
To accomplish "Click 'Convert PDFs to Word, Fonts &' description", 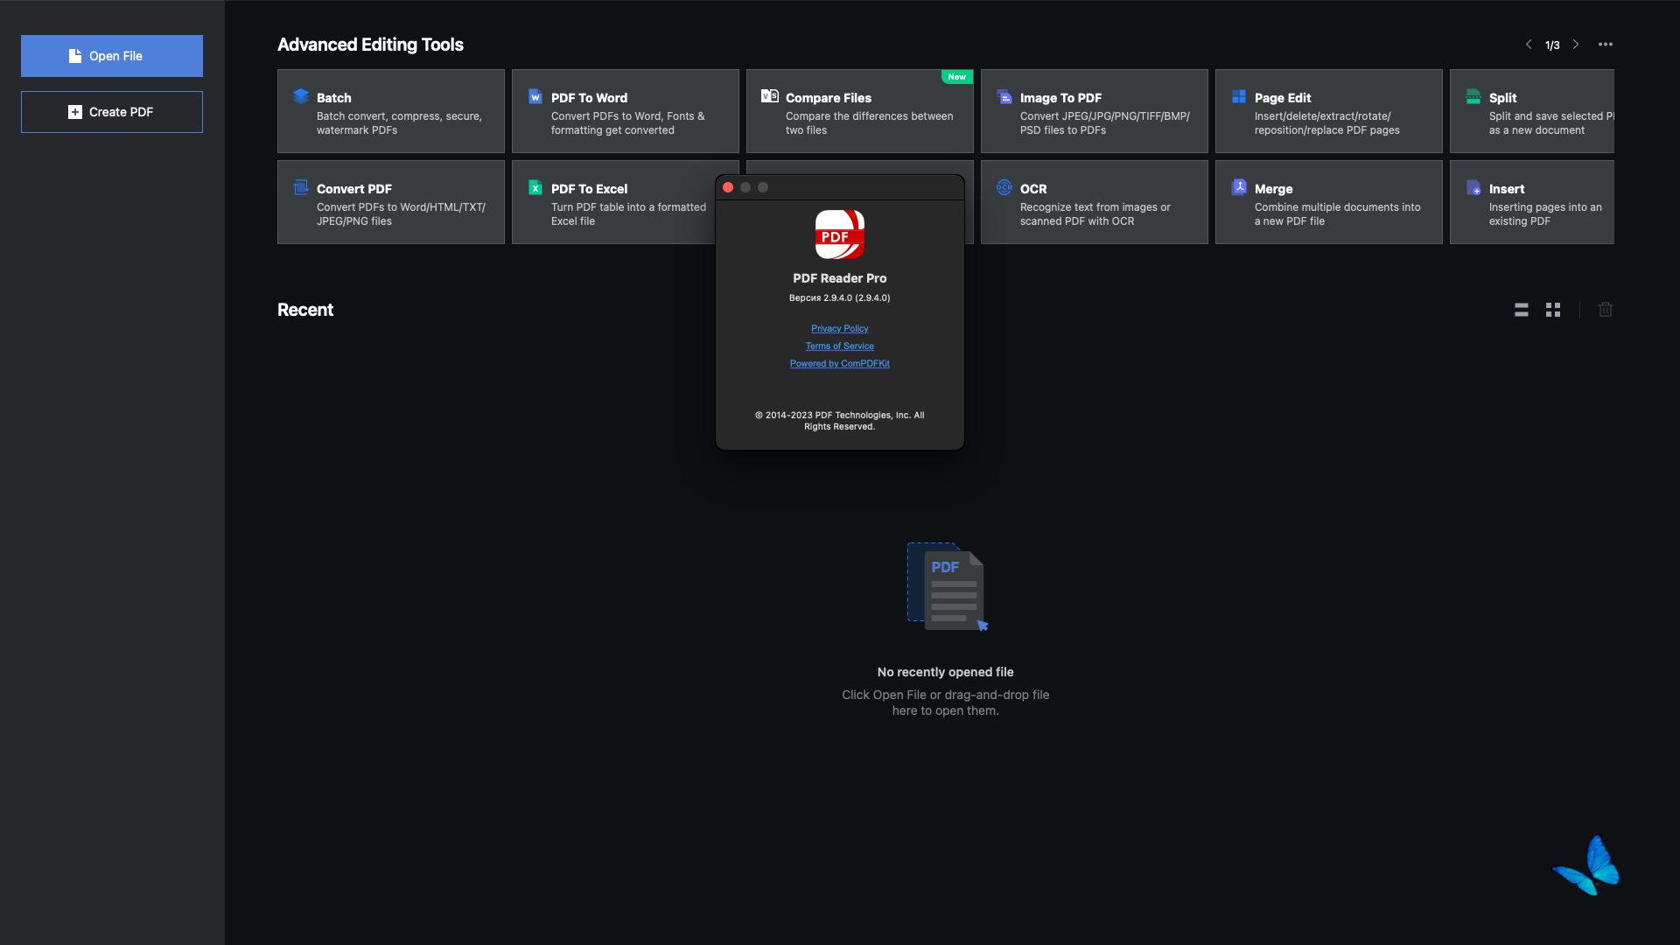I will [628, 123].
